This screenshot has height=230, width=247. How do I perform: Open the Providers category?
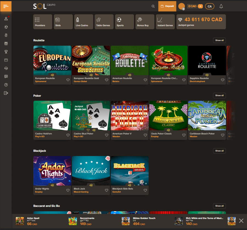coord(43,22)
